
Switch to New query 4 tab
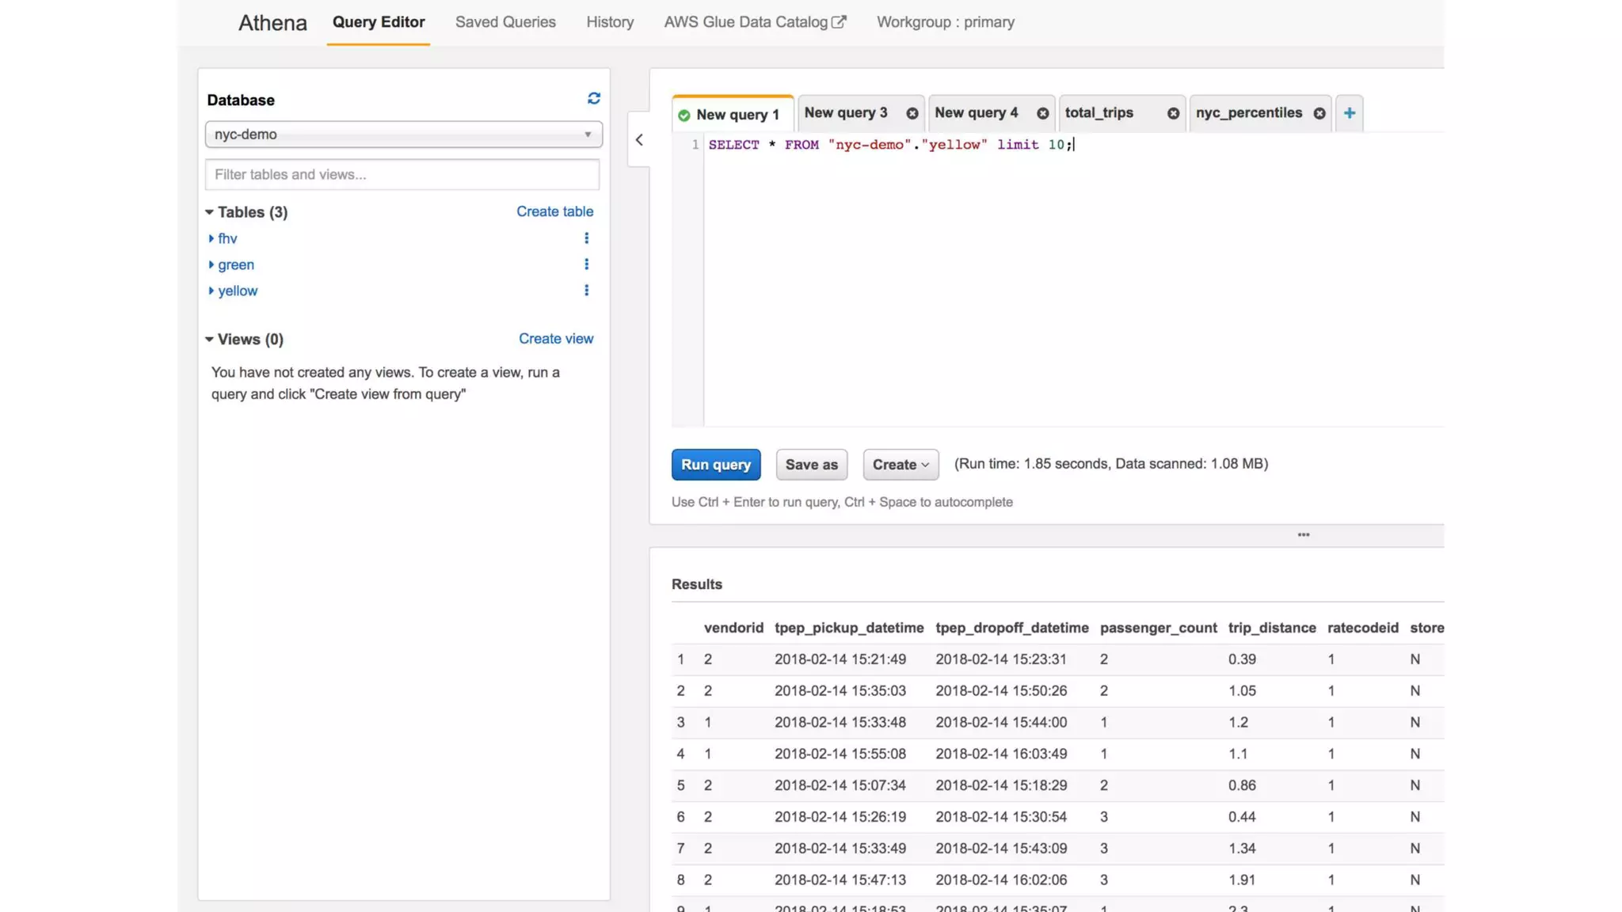(976, 113)
